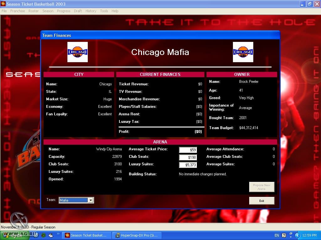Viewport: 321px width, 240px height.
Task: Click the status bar date November 4, 2003
Action: [x=15, y=227]
